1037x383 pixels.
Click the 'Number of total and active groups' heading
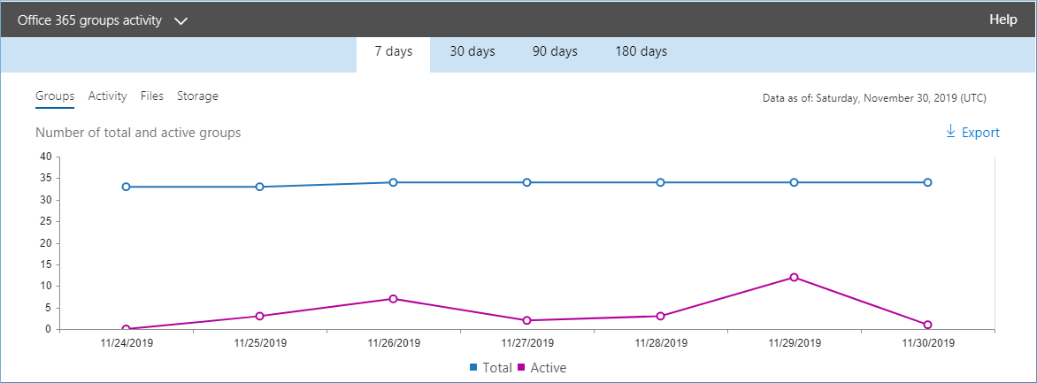[138, 133]
